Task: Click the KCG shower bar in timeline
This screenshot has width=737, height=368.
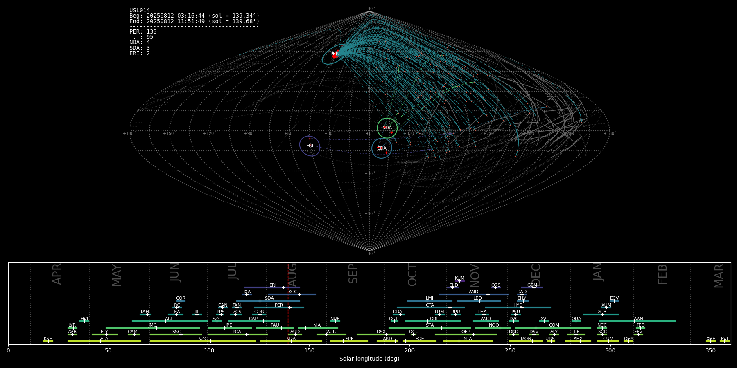Action: [292, 294]
